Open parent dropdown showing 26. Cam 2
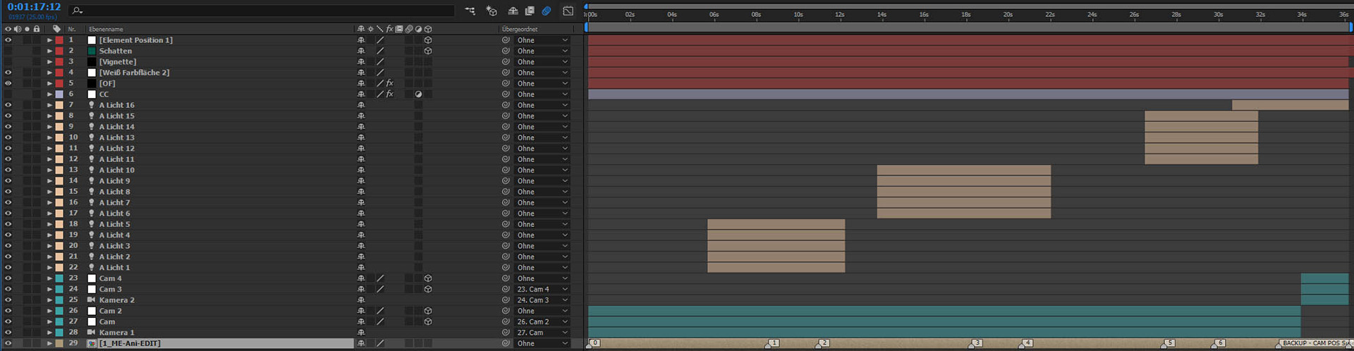 point(542,321)
